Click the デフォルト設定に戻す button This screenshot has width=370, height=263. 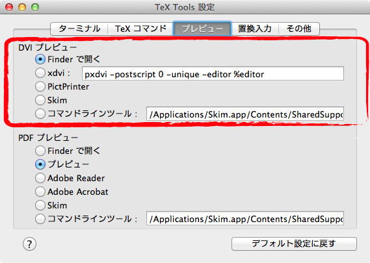pos(294,244)
